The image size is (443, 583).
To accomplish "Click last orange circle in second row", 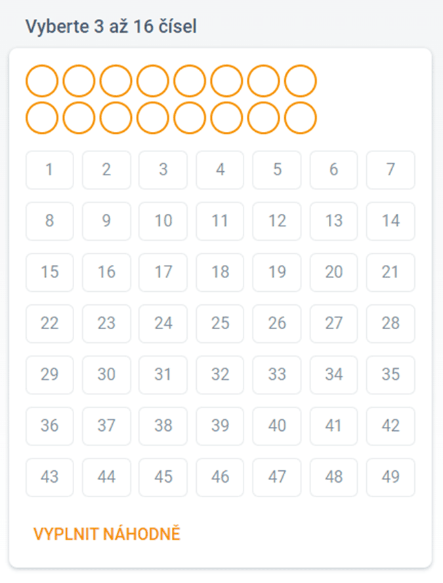I will [301, 118].
